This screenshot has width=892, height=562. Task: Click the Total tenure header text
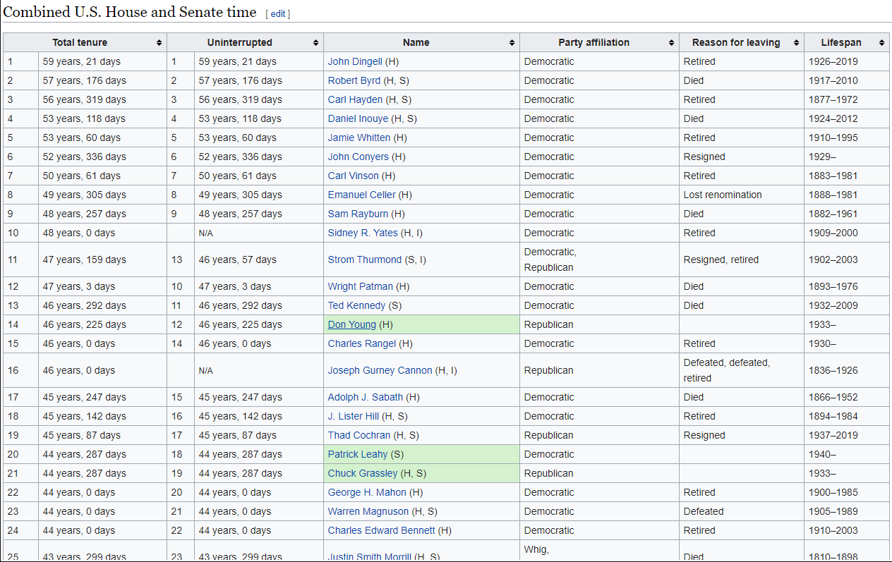80,42
